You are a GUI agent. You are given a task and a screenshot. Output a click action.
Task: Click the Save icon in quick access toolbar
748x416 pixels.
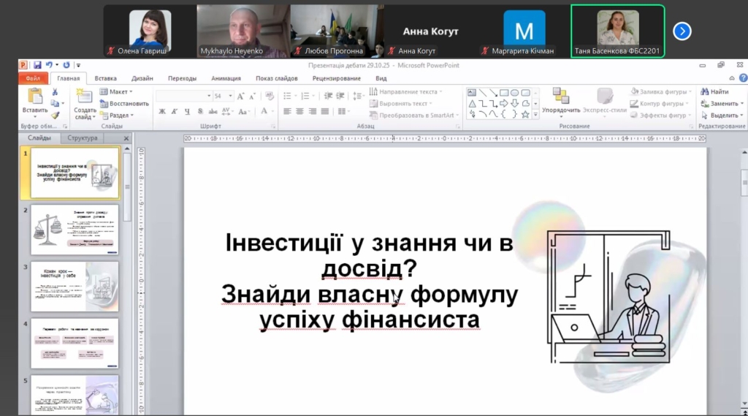pyautogui.click(x=37, y=65)
